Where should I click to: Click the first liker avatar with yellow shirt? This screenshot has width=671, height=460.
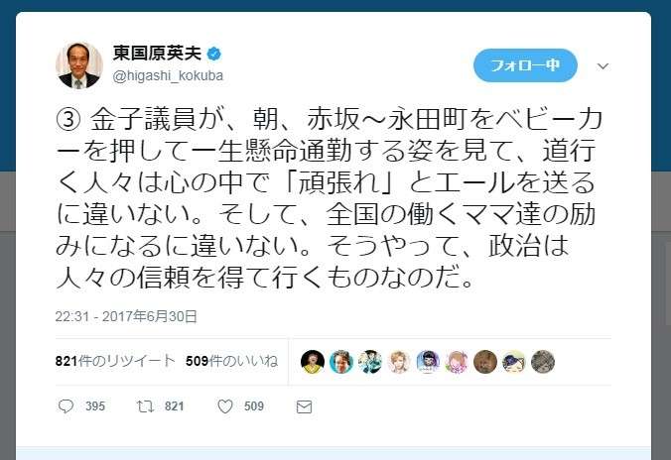(x=313, y=362)
